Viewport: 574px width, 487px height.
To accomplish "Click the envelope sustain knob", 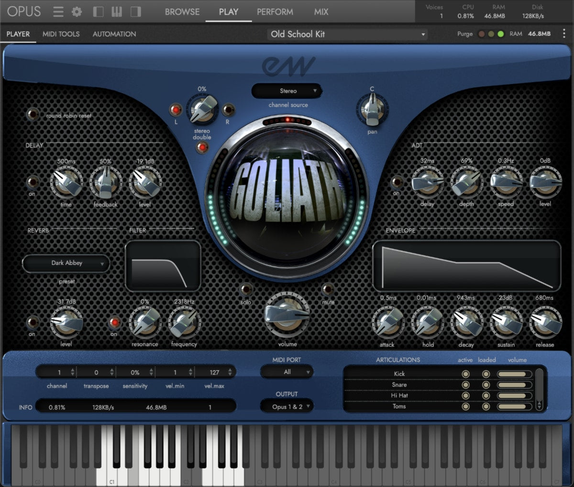I will point(506,322).
